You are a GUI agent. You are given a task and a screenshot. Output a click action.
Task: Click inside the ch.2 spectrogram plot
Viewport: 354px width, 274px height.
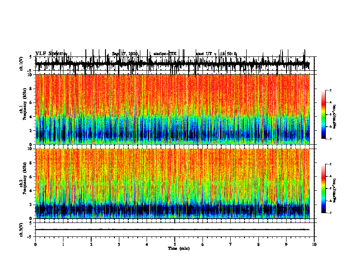(173, 184)
